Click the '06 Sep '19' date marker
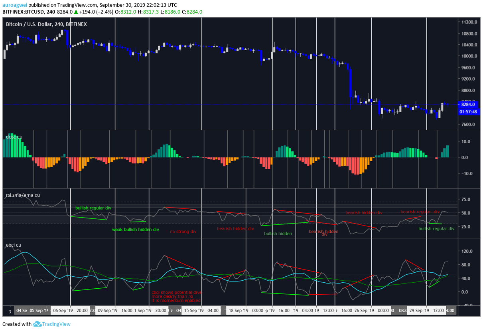The image size is (483, 331). (63, 310)
